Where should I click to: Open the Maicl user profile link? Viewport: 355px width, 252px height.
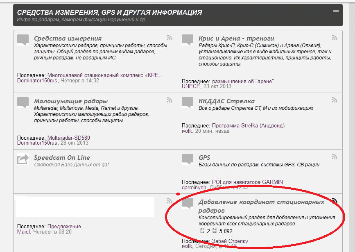(x=24, y=232)
